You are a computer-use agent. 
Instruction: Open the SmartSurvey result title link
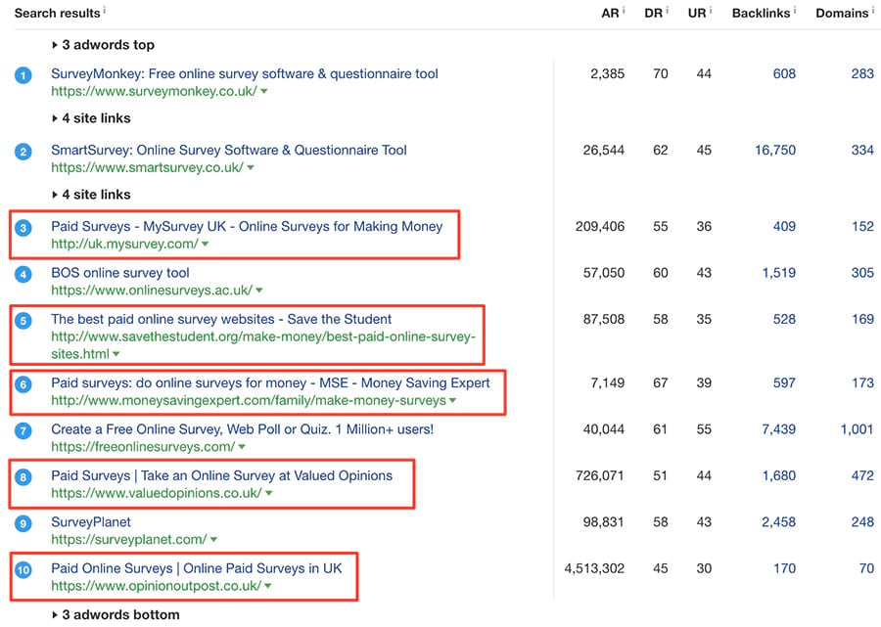(x=228, y=151)
